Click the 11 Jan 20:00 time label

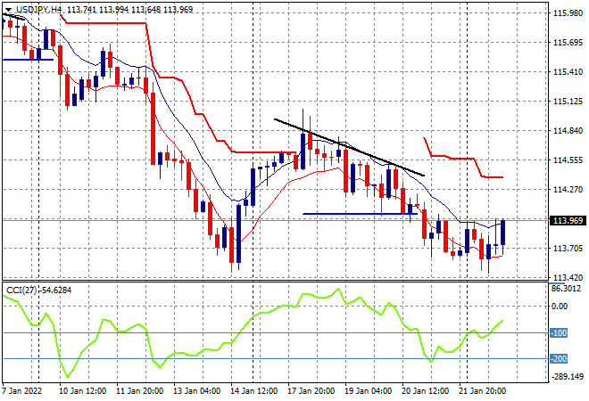tap(140, 391)
